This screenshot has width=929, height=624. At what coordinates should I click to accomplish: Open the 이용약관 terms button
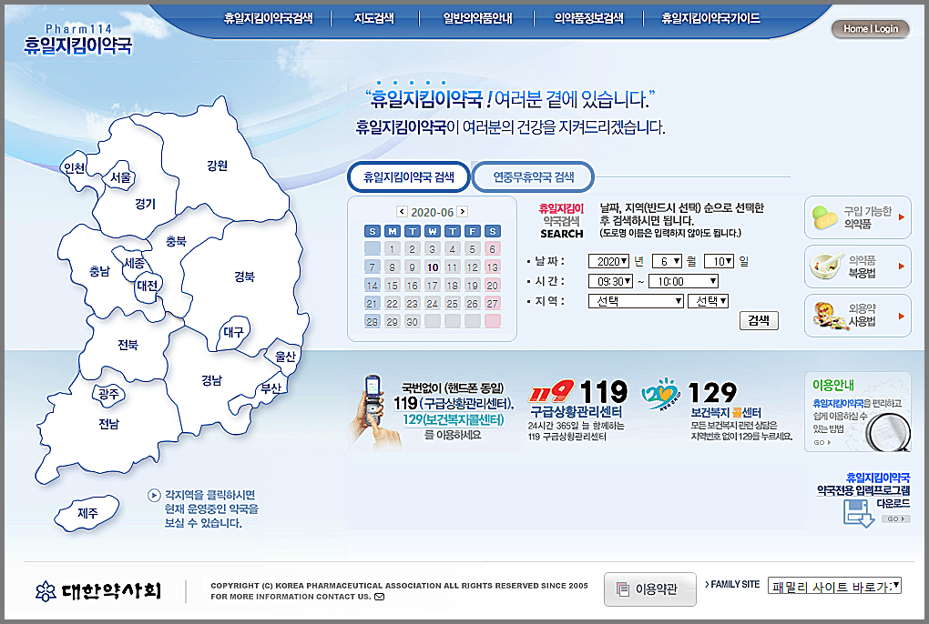click(x=650, y=589)
